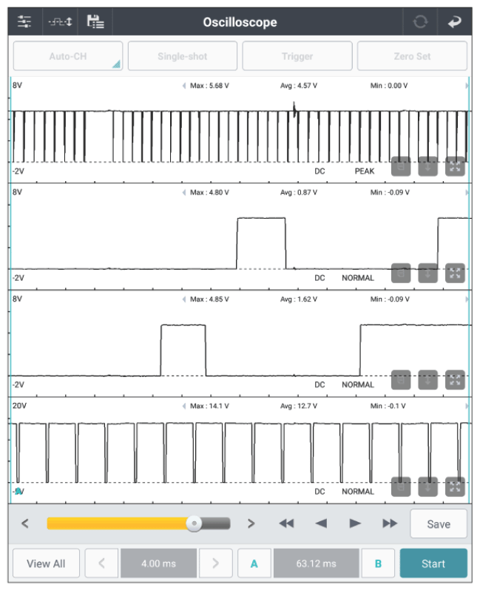Click left arrow before Max 4.80 V
The width and height of the screenshot is (480, 590).
(184, 193)
